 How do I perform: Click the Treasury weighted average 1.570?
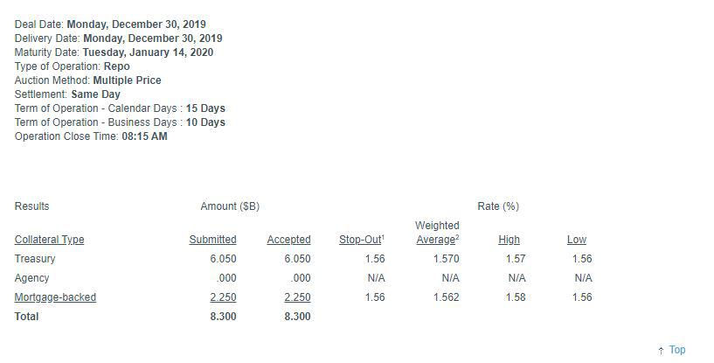tap(447, 259)
